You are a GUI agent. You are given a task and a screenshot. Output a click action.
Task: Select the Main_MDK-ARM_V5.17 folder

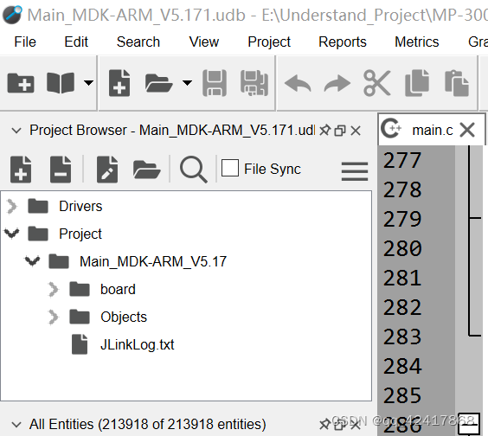[x=153, y=261]
